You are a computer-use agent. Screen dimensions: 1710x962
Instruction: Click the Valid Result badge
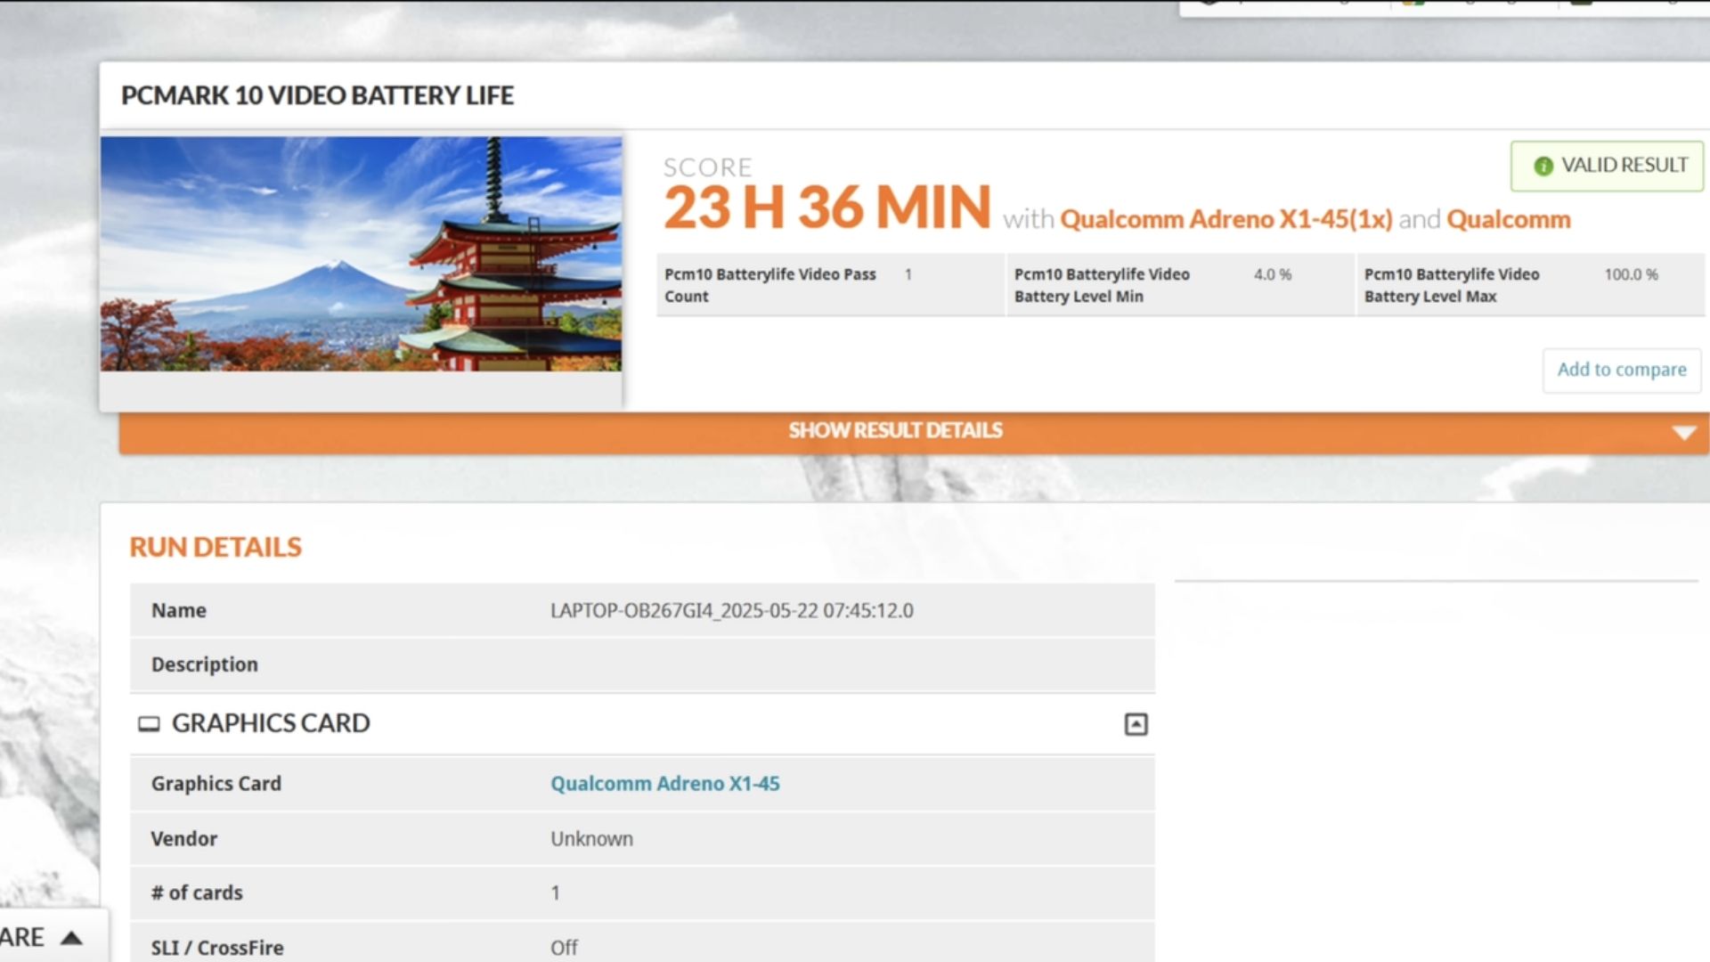tap(1607, 166)
